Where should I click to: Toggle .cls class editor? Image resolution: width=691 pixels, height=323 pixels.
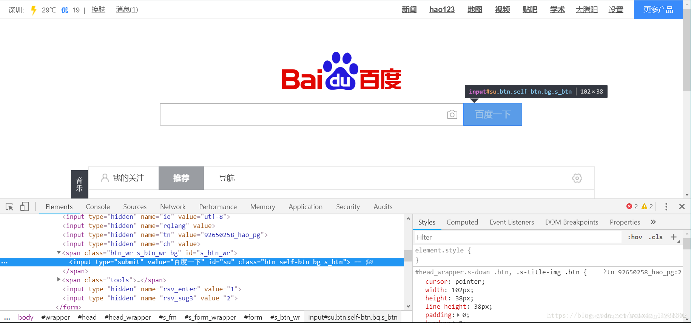click(x=656, y=237)
